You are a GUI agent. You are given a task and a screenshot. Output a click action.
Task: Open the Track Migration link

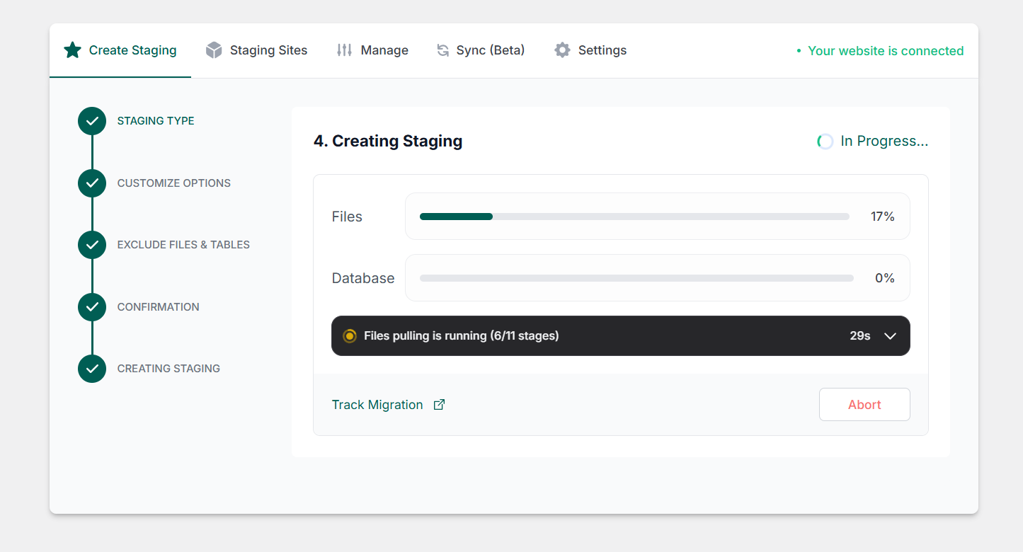[x=388, y=405]
